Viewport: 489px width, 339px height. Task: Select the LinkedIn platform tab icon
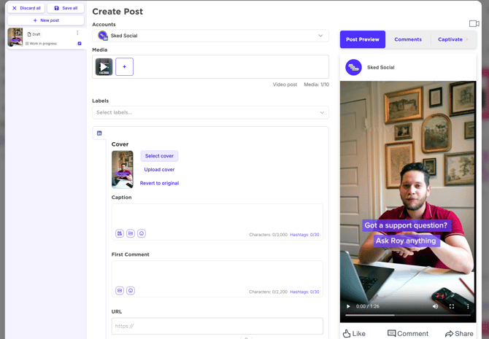coord(99,133)
